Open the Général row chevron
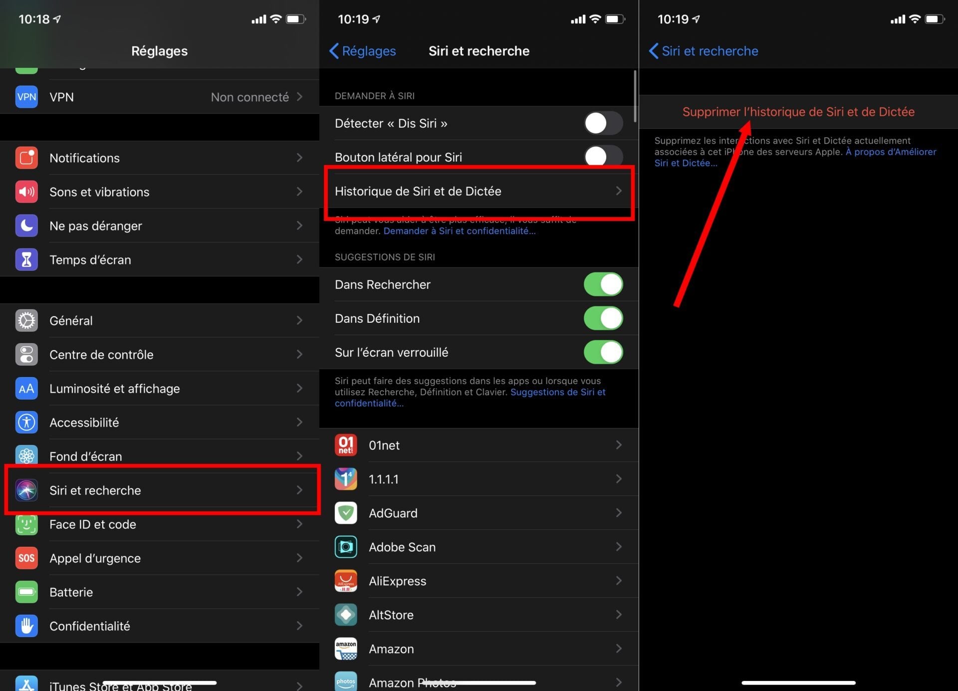Screen dimensions: 958x691 click(x=299, y=320)
